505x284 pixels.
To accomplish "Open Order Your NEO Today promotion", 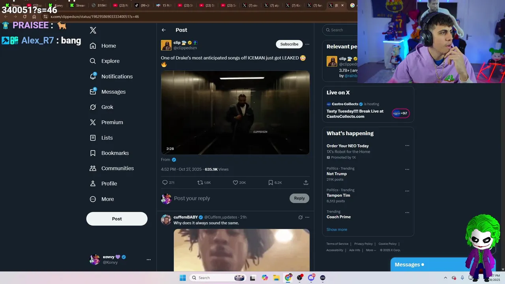I will [348, 146].
